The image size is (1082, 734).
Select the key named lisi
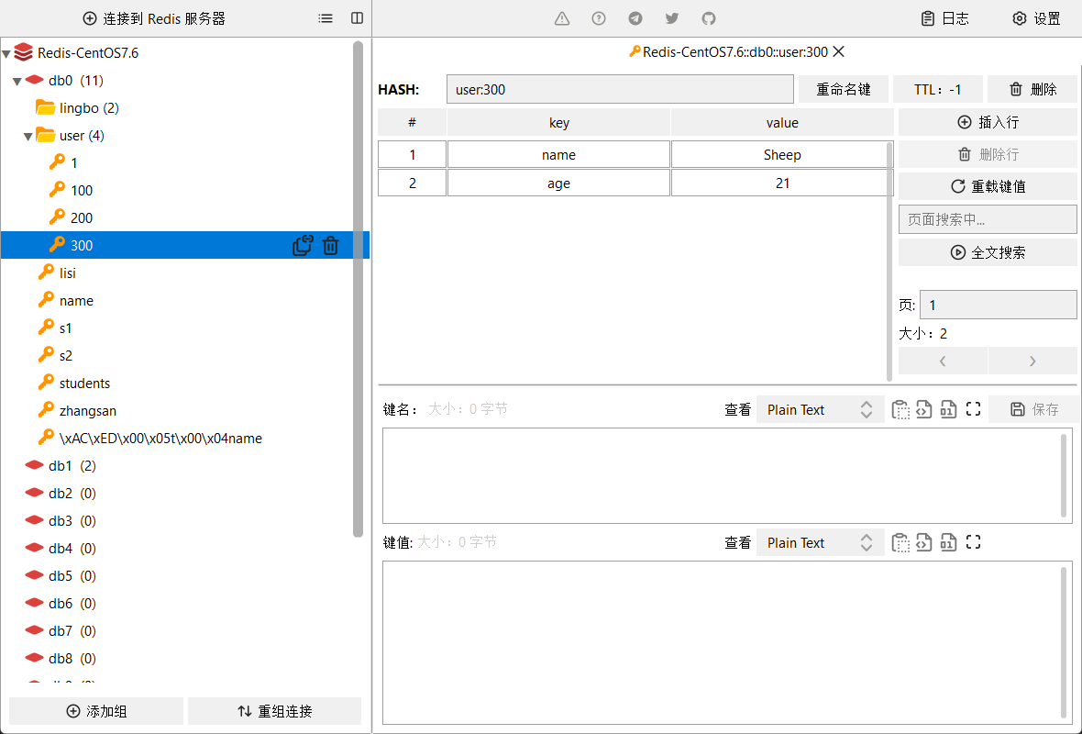[x=67, y=272]
